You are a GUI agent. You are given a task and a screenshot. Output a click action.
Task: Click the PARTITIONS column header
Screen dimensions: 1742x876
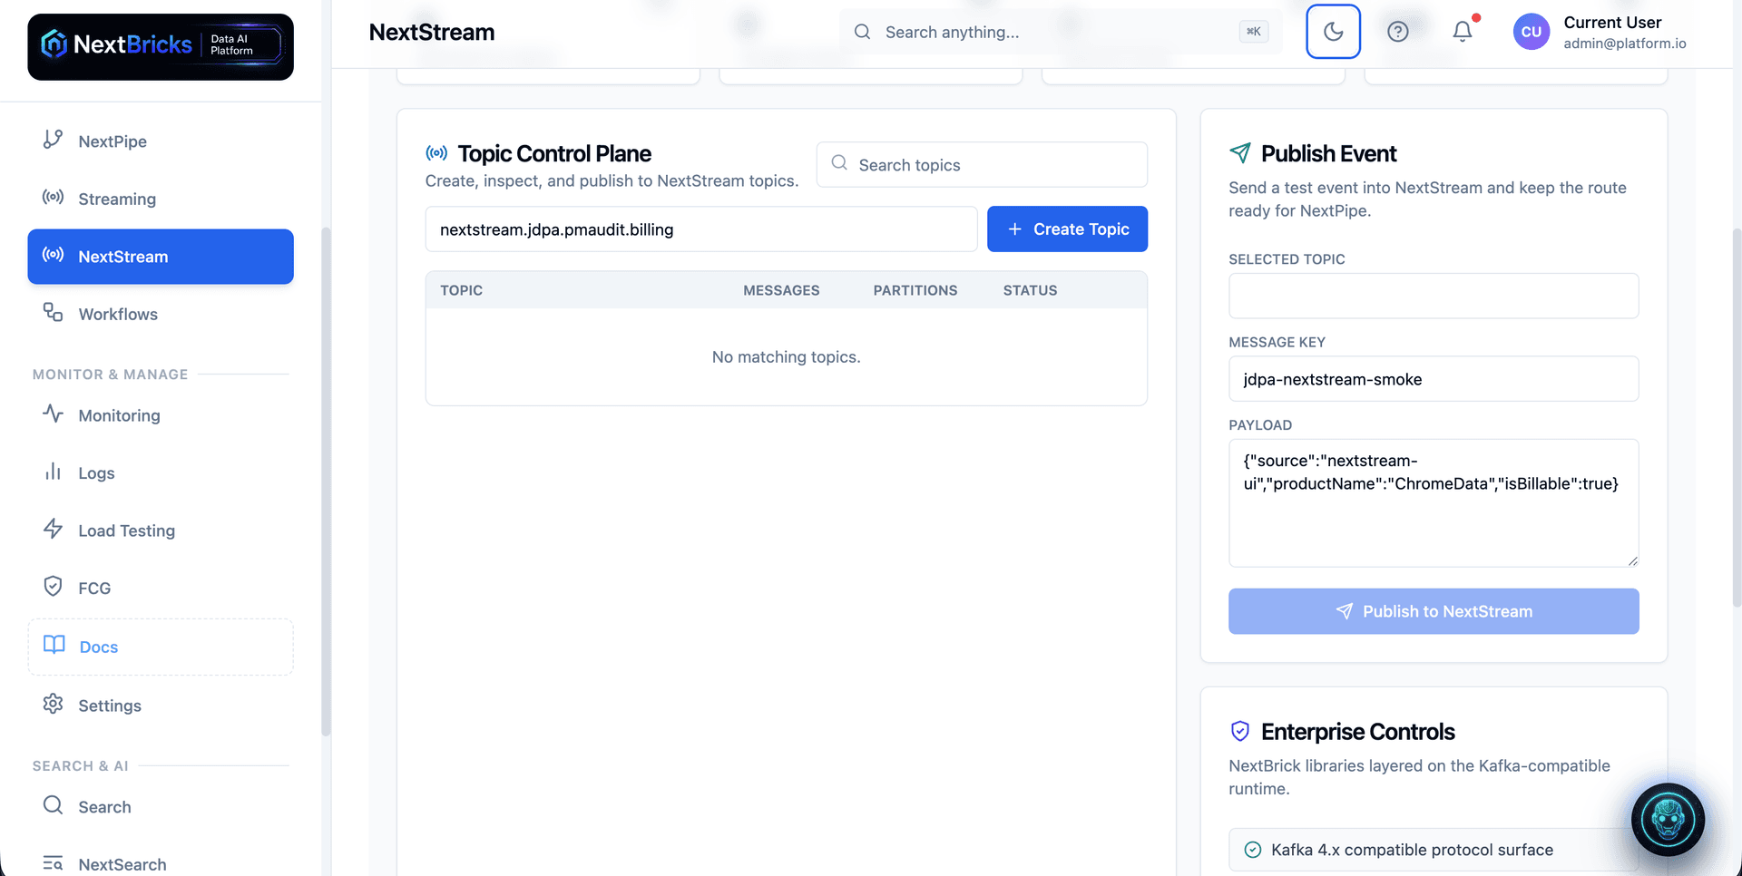(915, 290)
